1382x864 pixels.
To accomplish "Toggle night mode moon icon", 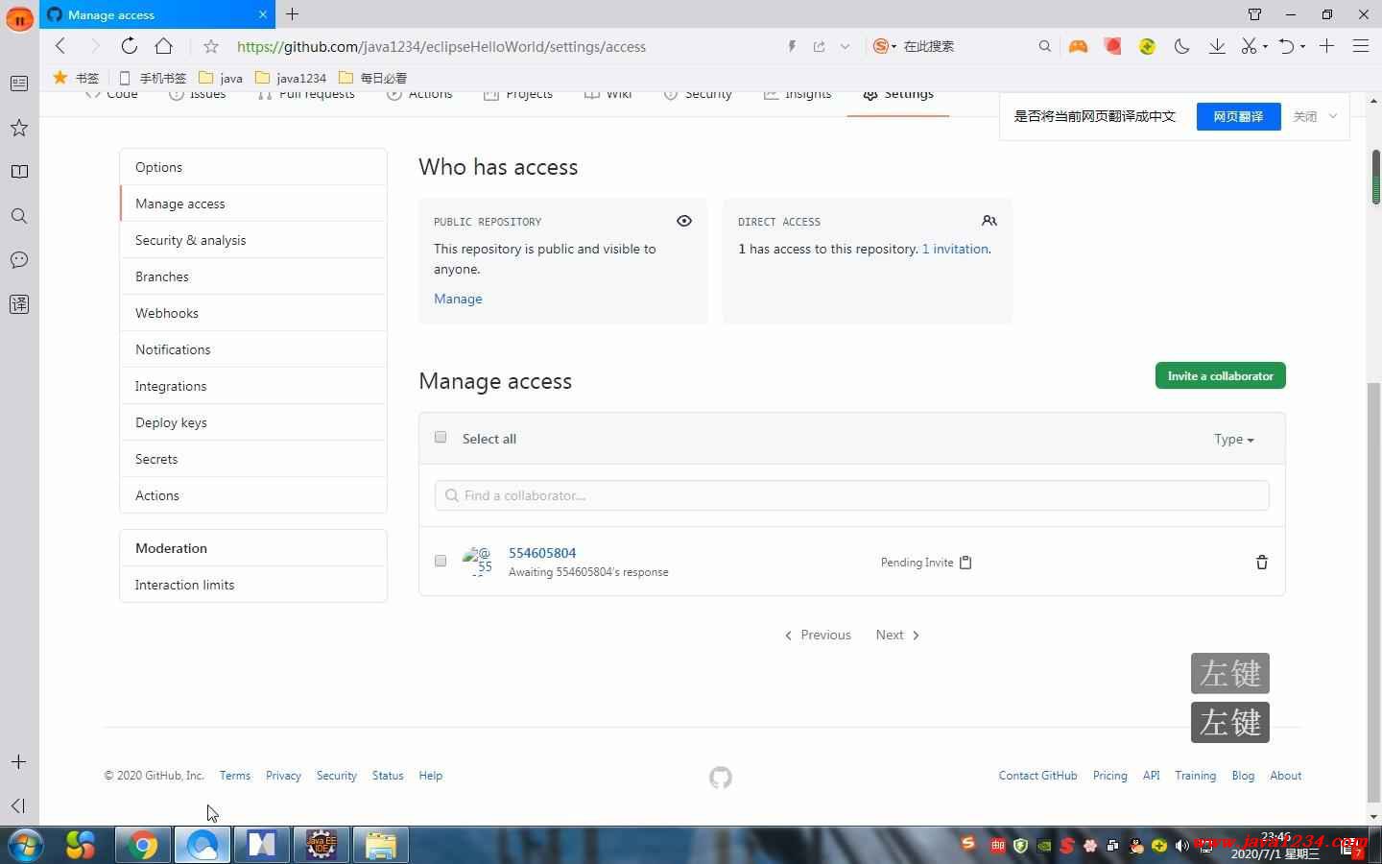I will [1182, 46].
